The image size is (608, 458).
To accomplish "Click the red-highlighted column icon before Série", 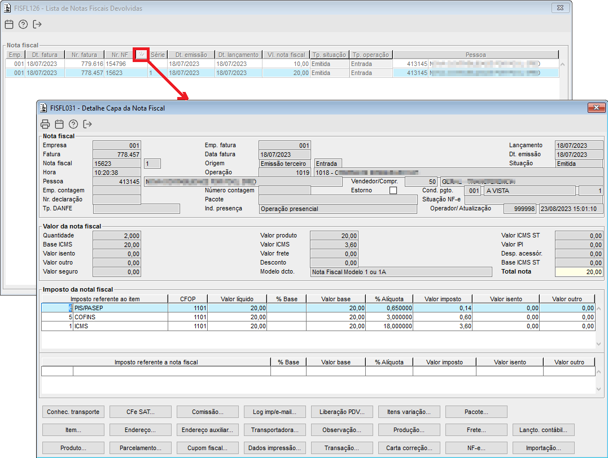I will (141, 55).
